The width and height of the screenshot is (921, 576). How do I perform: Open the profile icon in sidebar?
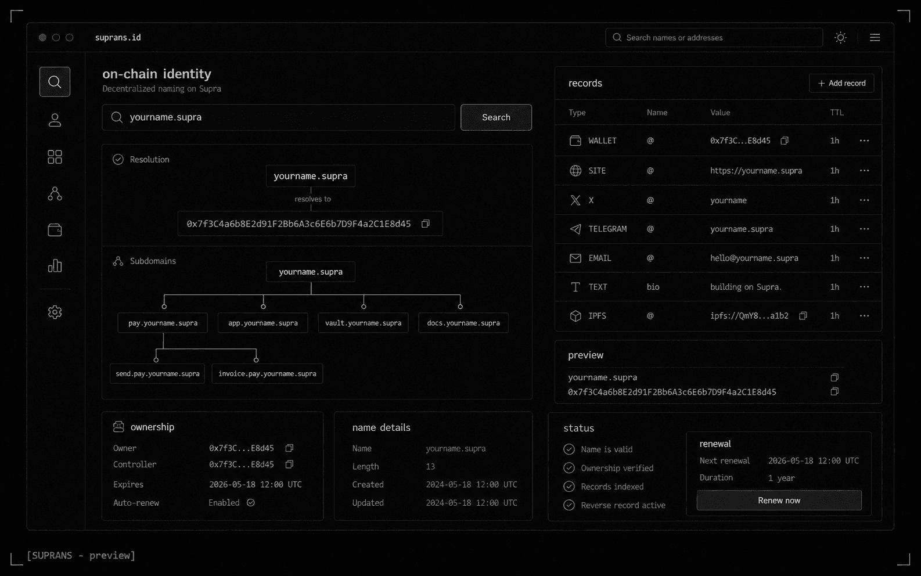coord(55,120)
